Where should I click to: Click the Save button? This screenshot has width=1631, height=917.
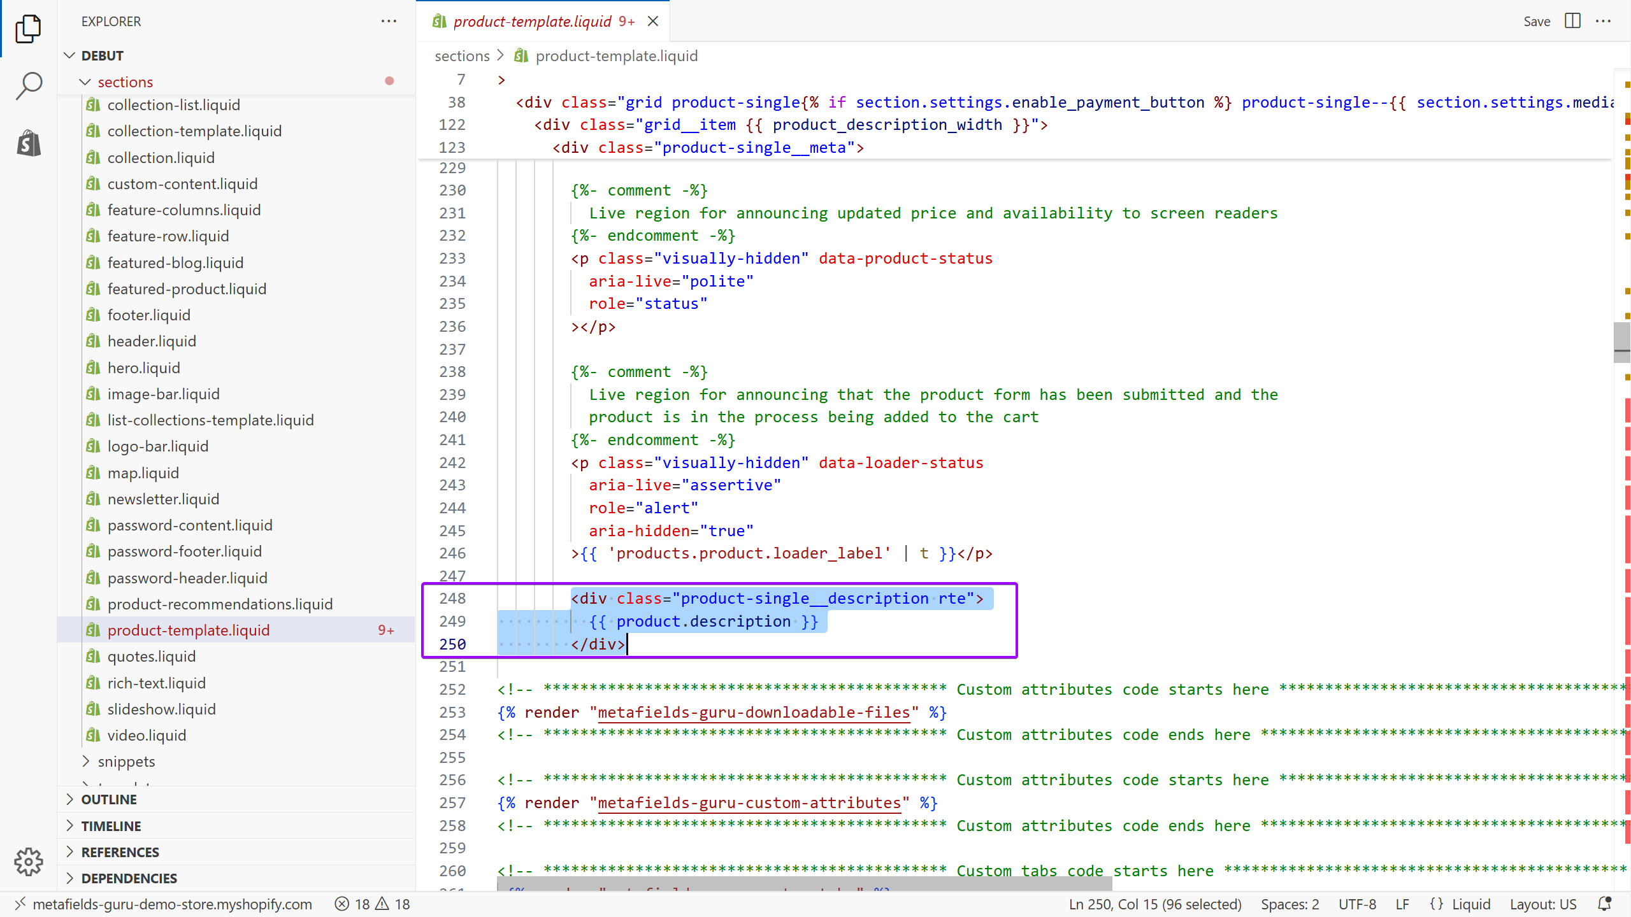(x=1536, y=21)
